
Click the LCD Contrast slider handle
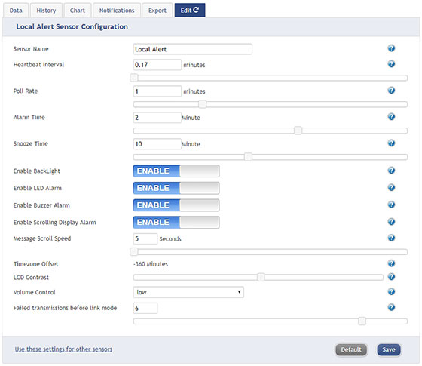coord(261,277)
